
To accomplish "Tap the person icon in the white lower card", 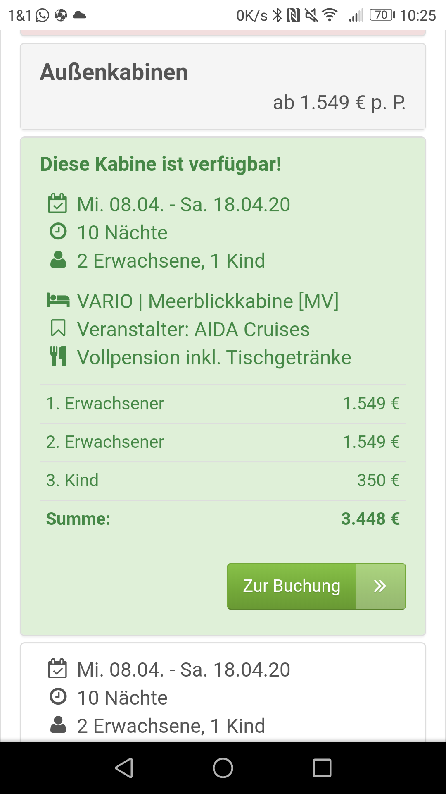I will coord(58,725).
